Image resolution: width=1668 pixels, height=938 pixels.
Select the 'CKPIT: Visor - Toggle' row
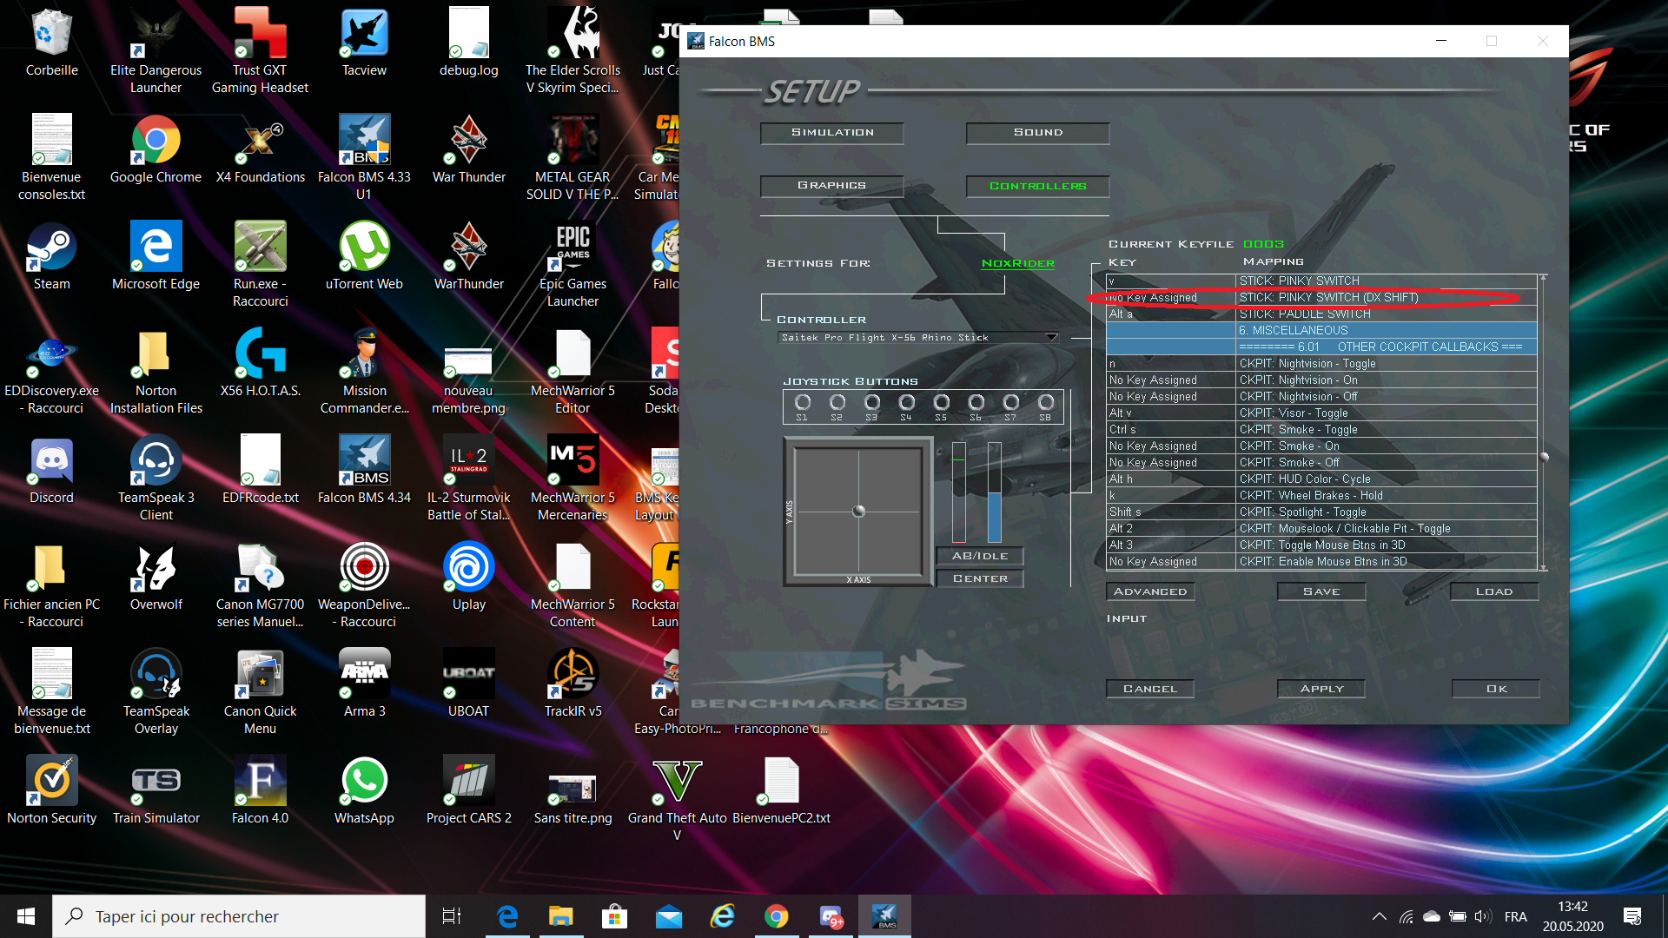tap(1321, 413)
